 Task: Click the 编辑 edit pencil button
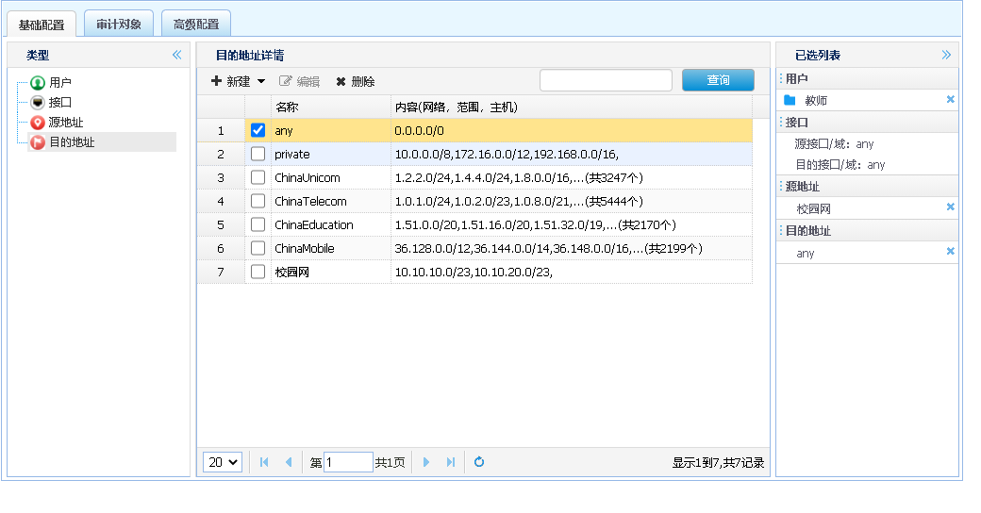pos(299,81)
